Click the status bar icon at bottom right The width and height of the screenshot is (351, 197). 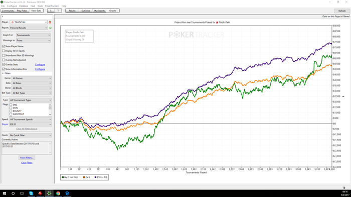344,187
